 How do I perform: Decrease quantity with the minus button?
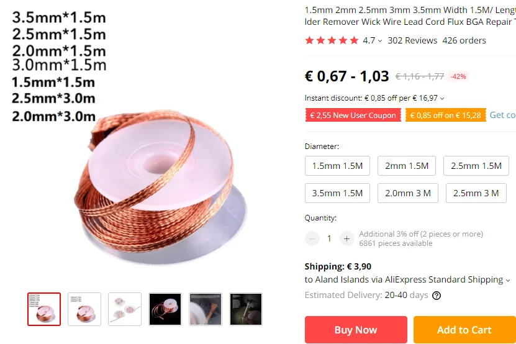tap(312, 238)
